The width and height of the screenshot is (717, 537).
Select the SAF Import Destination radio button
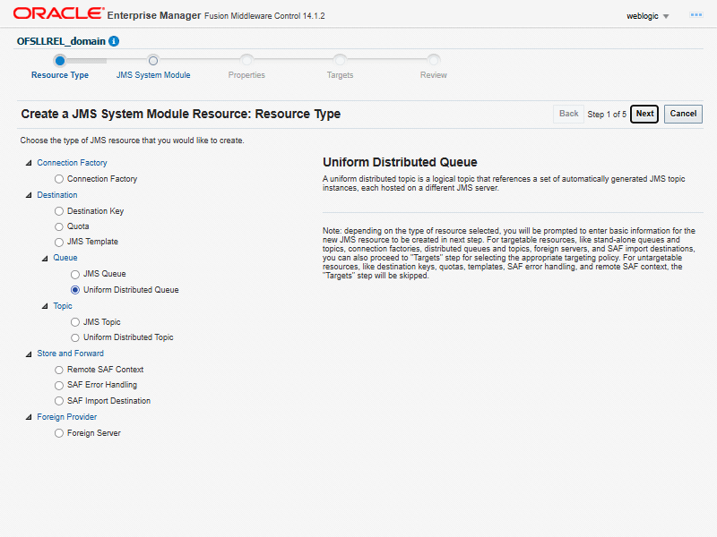59,401
